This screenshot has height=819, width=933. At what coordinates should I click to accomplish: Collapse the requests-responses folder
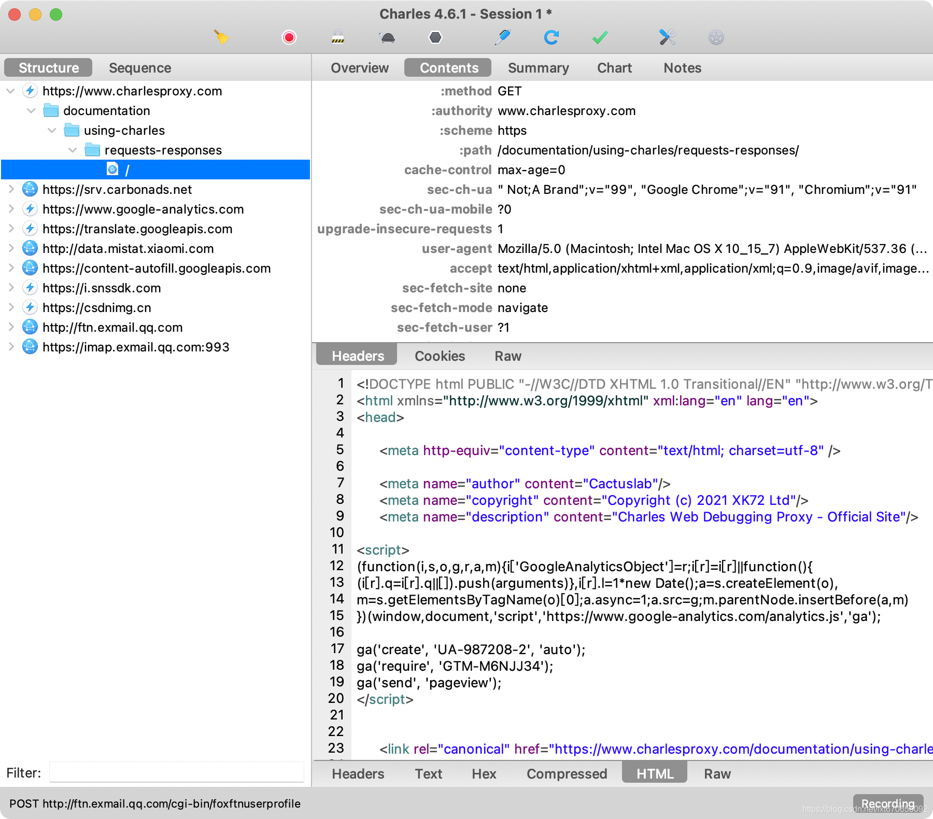[73, 150]
